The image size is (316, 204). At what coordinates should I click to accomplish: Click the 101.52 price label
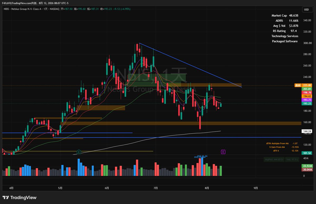(307, 153)
